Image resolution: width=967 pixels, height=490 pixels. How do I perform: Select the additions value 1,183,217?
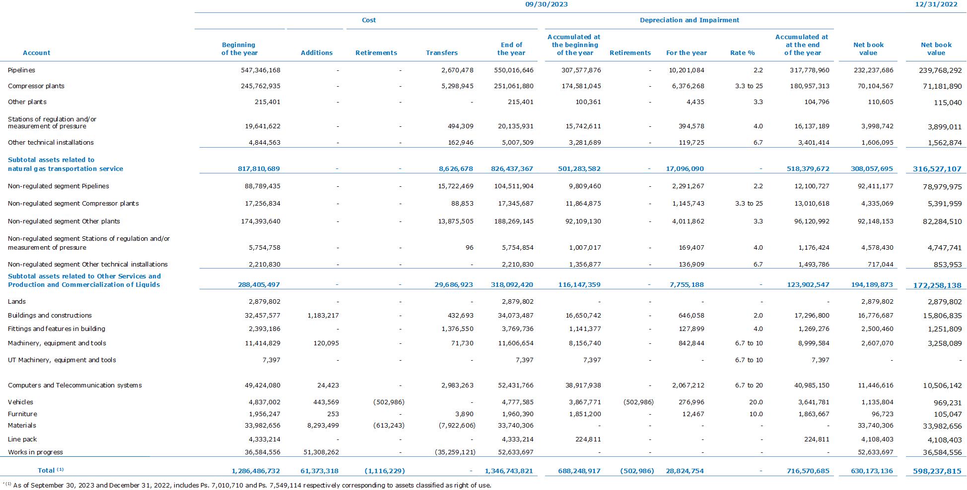point(323,316)
